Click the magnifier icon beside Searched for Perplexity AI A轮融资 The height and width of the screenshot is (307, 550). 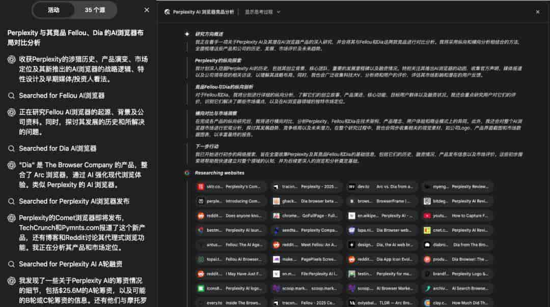(11, 264)
